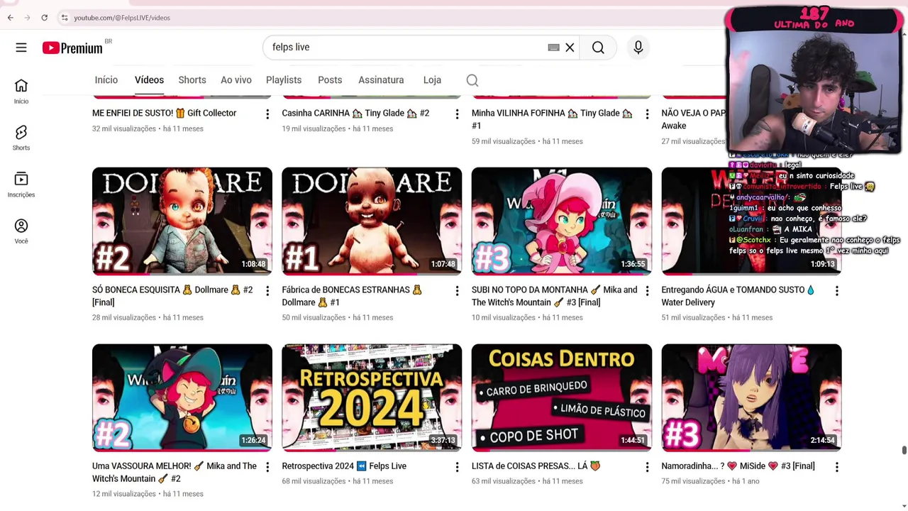Open the hamburger guide menu
The image size is (908, 511).
(x=21, y=48)
